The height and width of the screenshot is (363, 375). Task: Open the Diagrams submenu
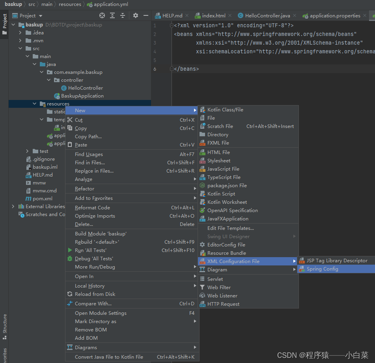coord(132,348)
